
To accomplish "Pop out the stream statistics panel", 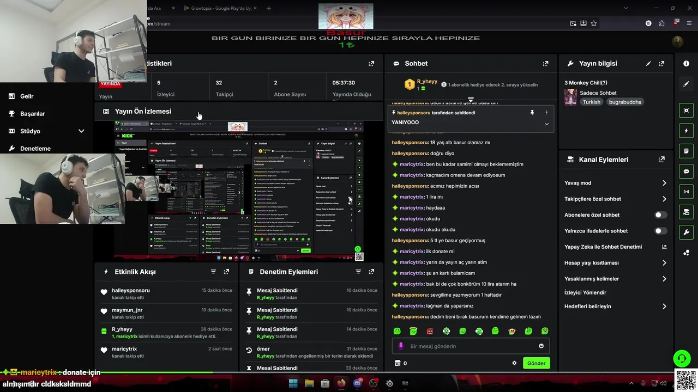I will [371, 64].
